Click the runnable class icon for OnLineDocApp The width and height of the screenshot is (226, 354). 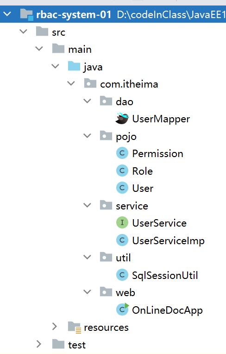[x=122, y=310]
